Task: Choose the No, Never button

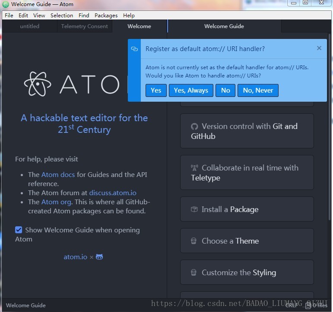Action: pos(258,90)
